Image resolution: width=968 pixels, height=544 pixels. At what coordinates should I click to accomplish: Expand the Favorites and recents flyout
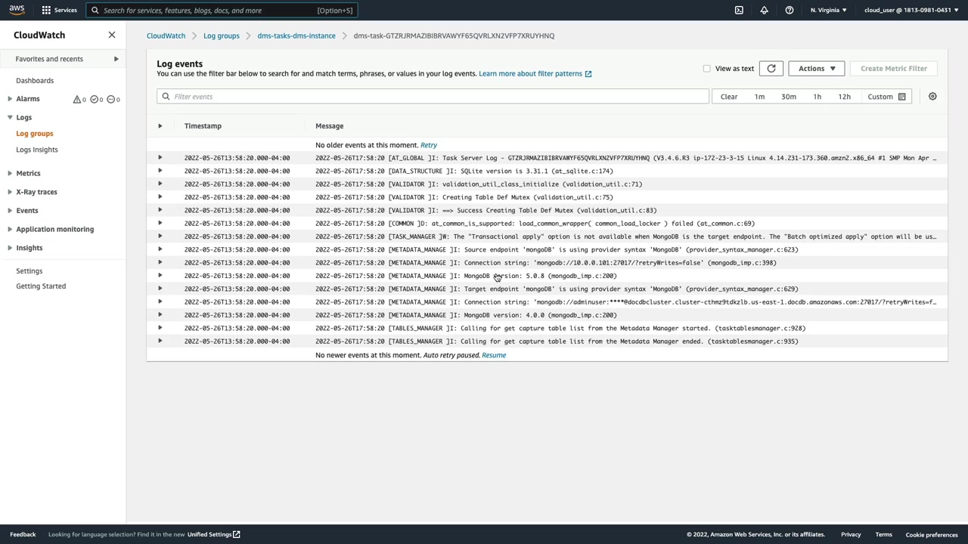116,59
